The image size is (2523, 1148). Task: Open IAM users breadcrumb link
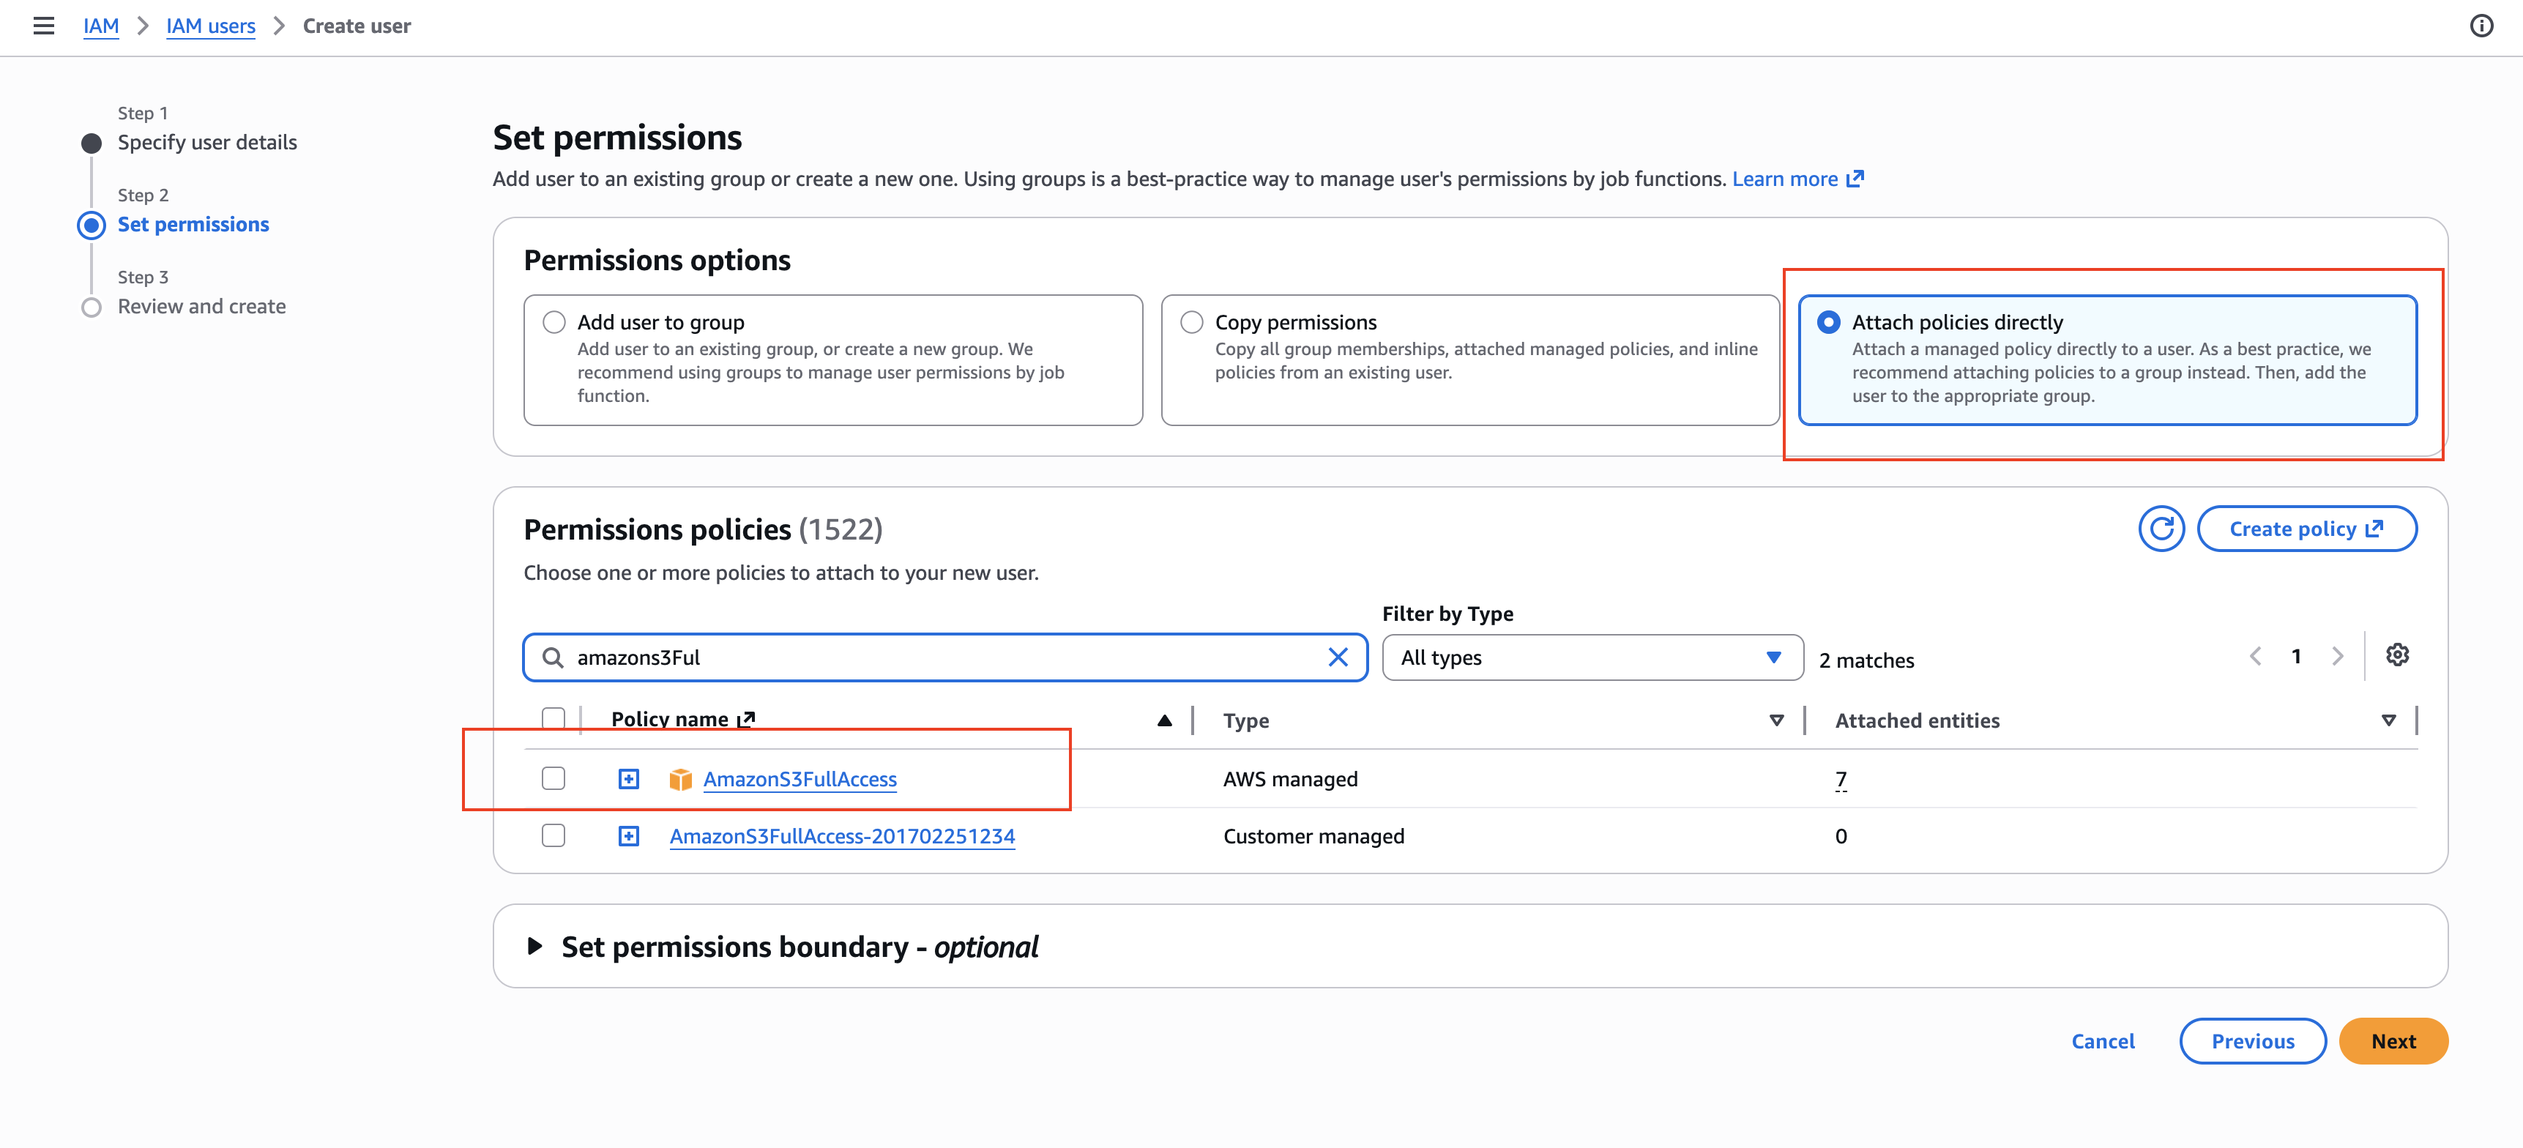(211, 26)
